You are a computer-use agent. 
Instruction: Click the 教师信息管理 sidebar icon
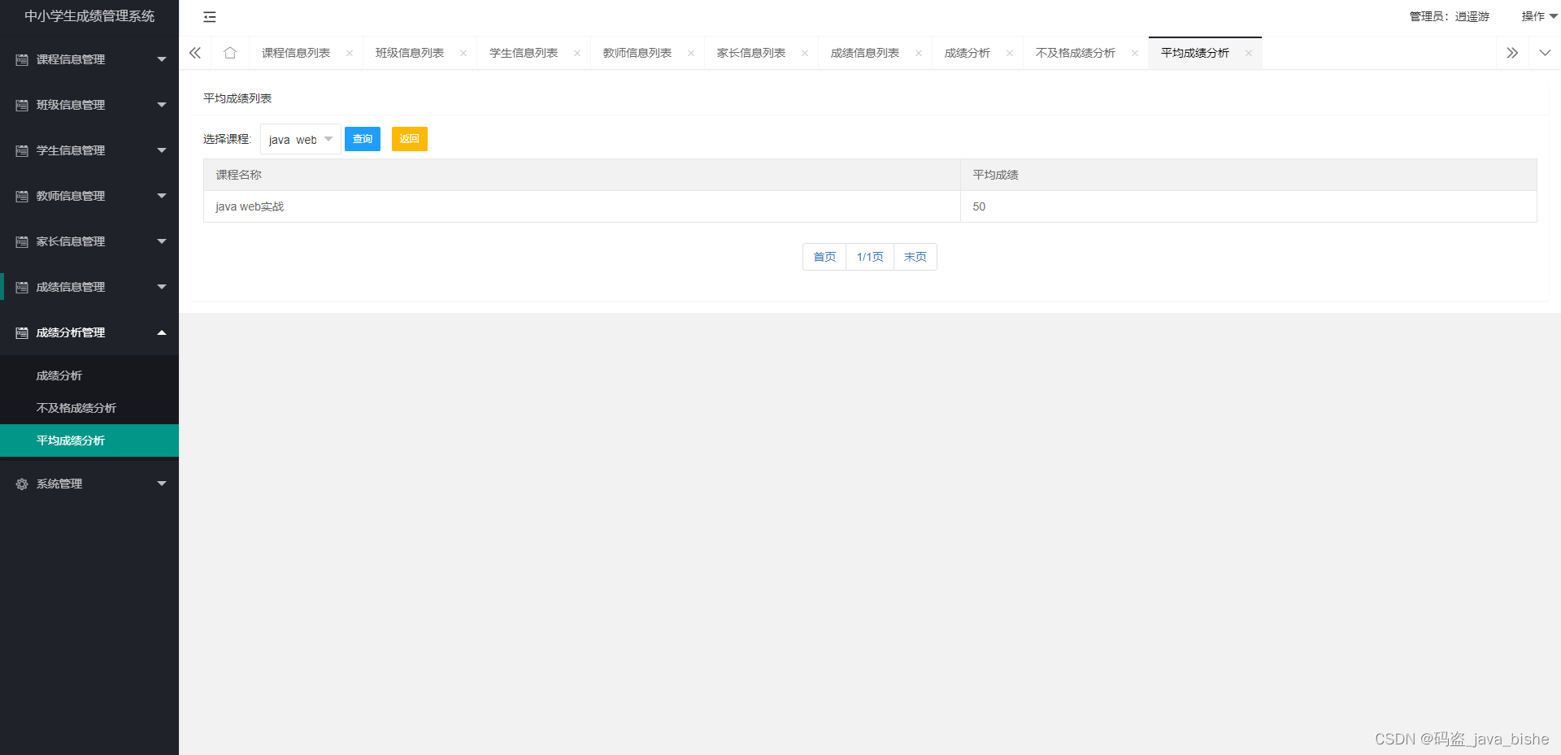(x=22, y=196)
